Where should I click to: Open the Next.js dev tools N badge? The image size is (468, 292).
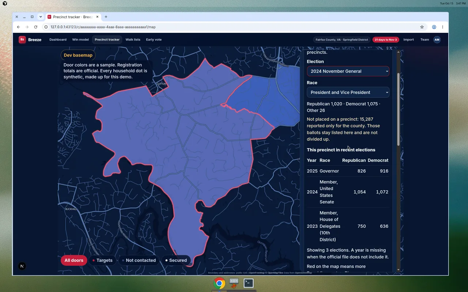point(22,266)
